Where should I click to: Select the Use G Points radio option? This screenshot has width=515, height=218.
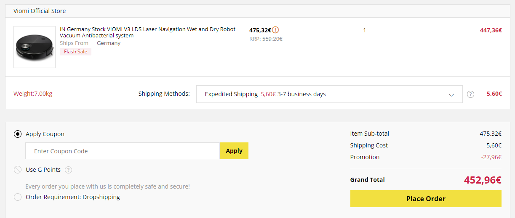pyautogui.click(x=18, y=170)
